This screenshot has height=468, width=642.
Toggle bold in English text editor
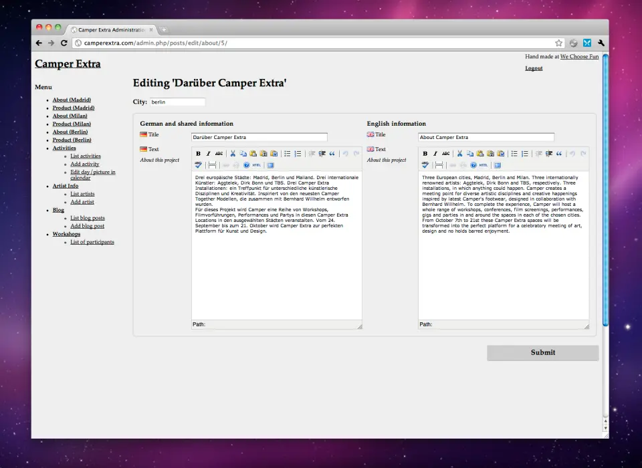(425, 154)
